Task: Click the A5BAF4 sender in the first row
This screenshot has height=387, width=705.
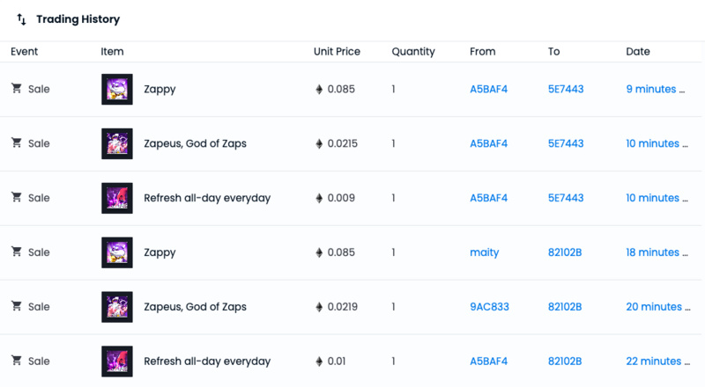Action: point(489,89)
